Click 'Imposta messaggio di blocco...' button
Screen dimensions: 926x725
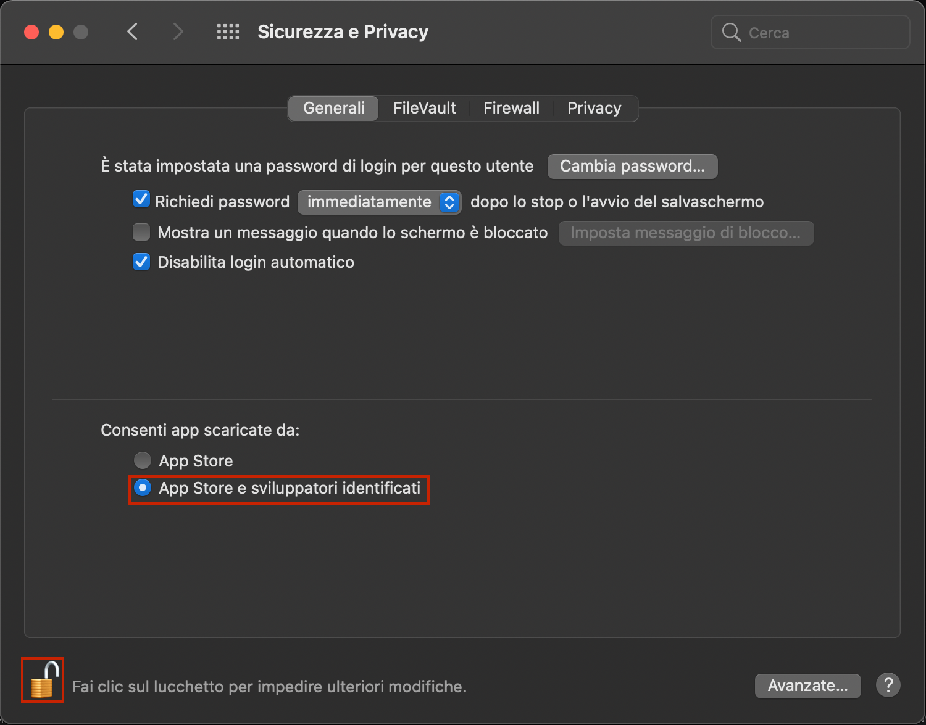click(x=686, y=233)
